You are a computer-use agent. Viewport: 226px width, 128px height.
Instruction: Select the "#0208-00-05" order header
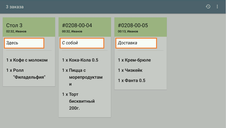click(140, 27)
